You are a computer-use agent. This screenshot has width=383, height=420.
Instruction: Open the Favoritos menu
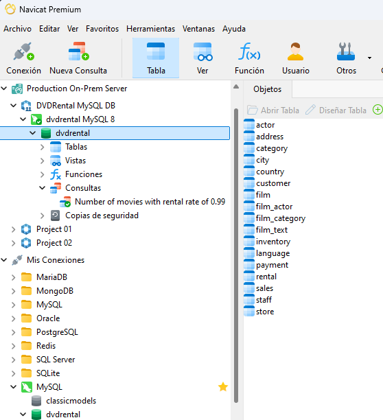(x=102, y=29)
